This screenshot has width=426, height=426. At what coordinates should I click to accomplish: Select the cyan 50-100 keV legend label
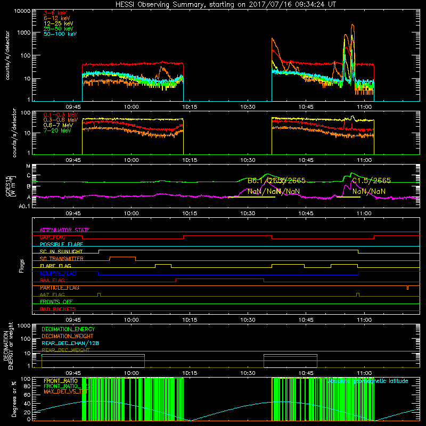coord(60,34)
